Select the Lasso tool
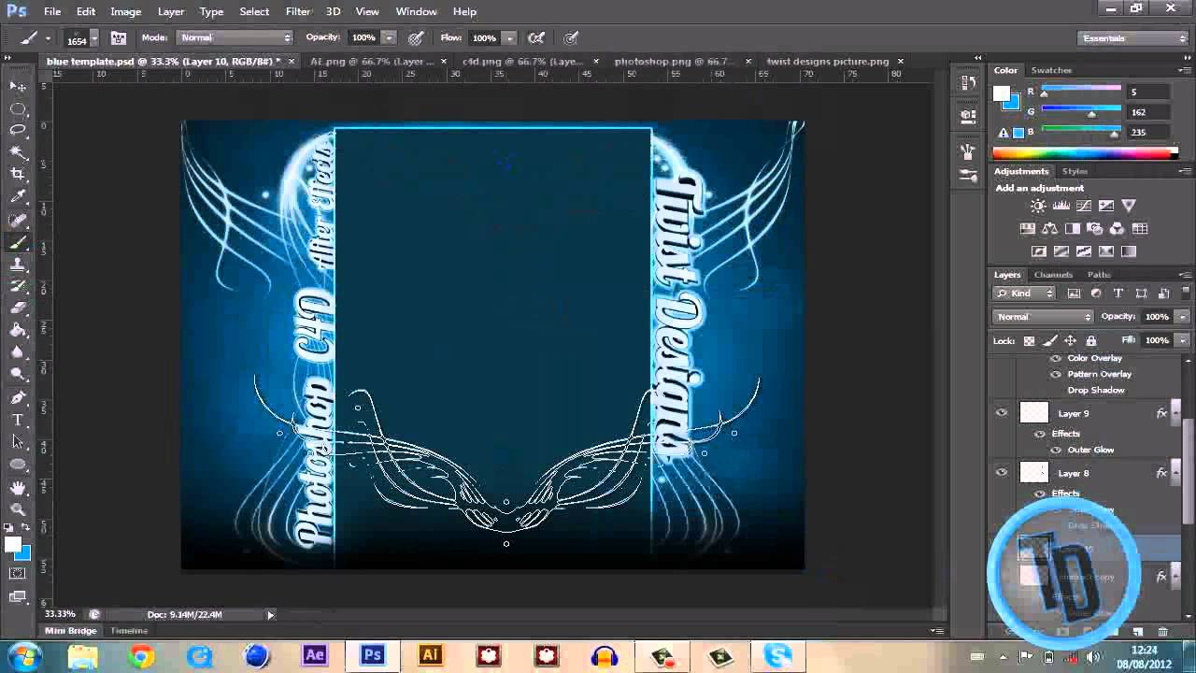 [18, 130]
